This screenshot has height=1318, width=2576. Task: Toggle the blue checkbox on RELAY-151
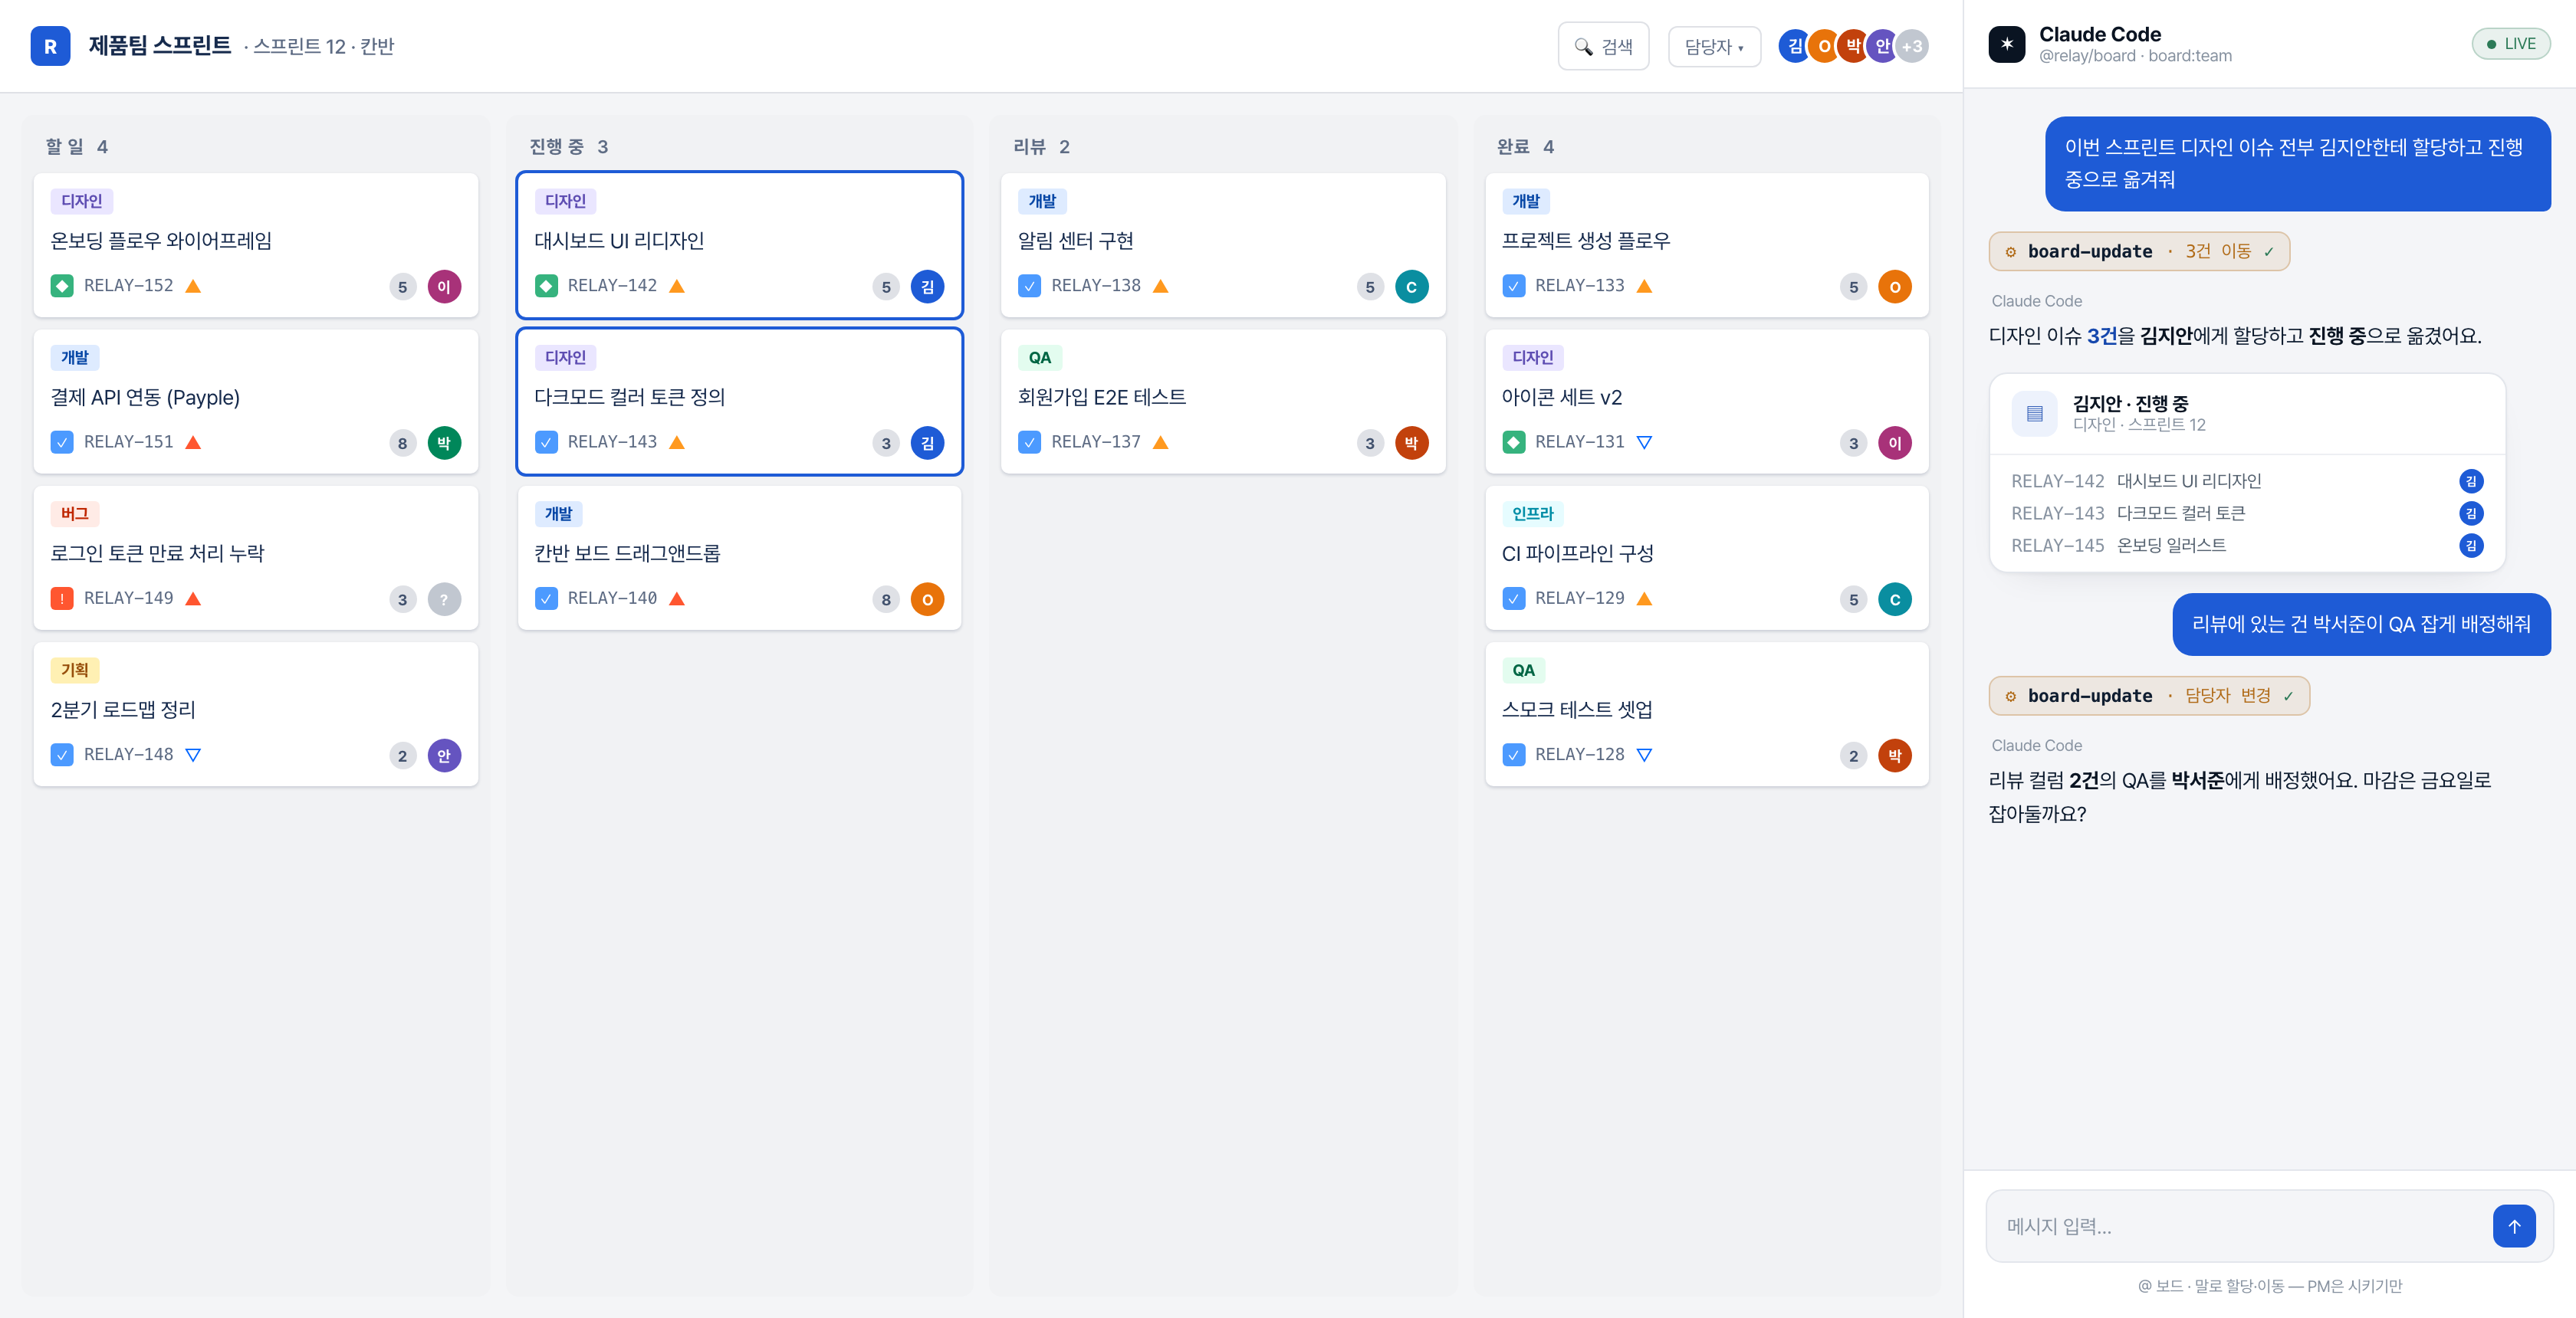tap(62, 441)
